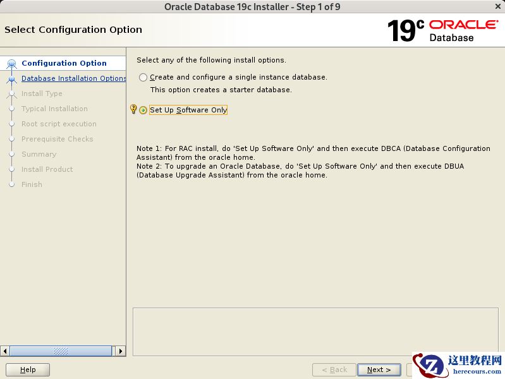The height and width of the screenshot is (379, 505).
Task: Click the left arrow of sidebar scrollbar
Action: [5, 351]
